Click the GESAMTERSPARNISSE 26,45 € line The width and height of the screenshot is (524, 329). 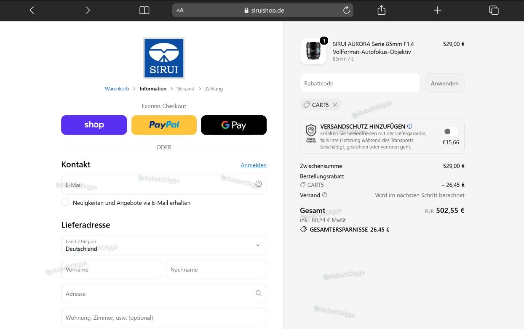(x=345, y=230)
